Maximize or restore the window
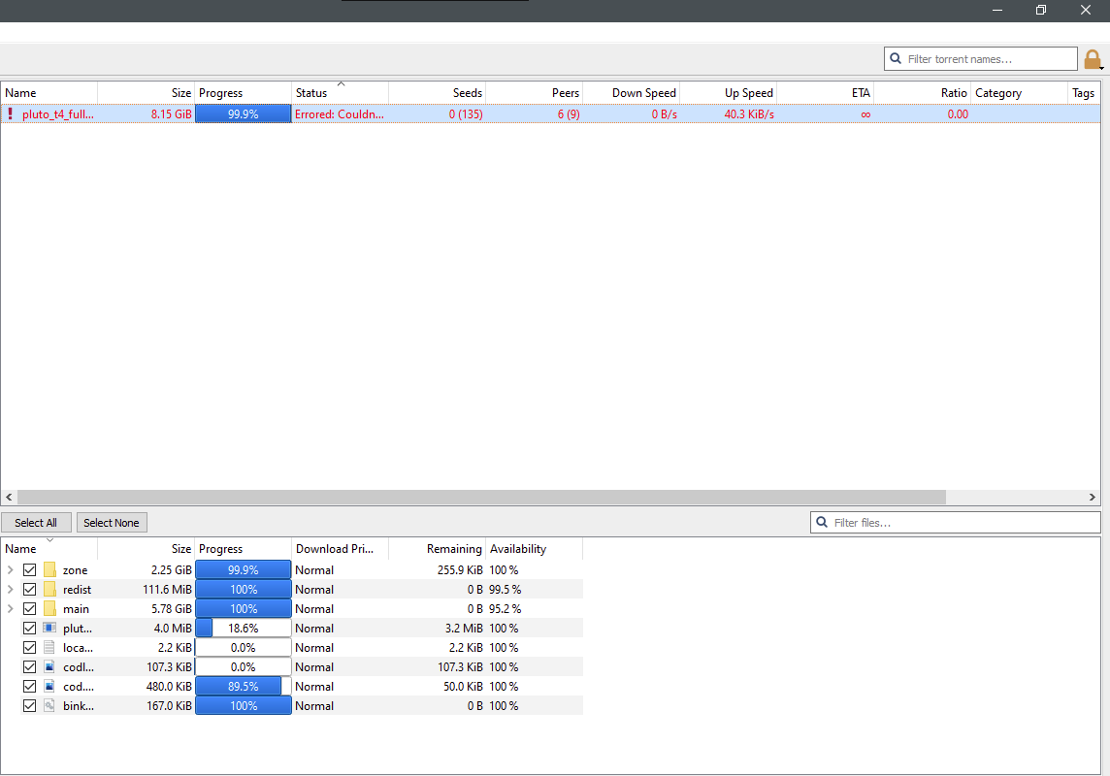Screen dimensions: 1110x776 tap(1040, 10)
